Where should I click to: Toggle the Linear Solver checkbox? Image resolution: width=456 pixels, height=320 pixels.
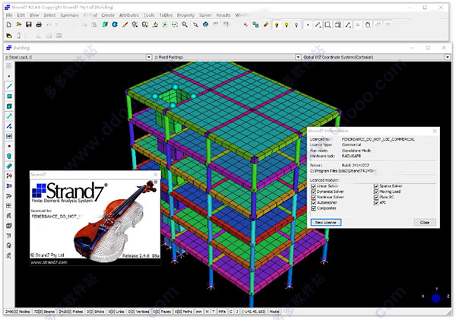coord(313,186)
